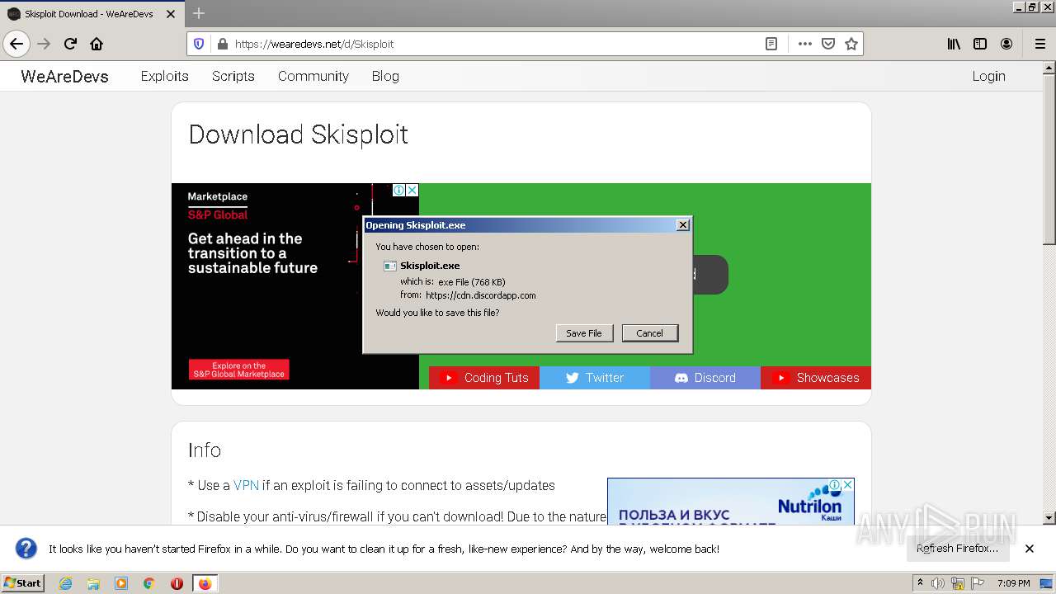Screen dimensions: 1056x594
Task: Open a new tab with plus button
Action: tap(198, 13)
